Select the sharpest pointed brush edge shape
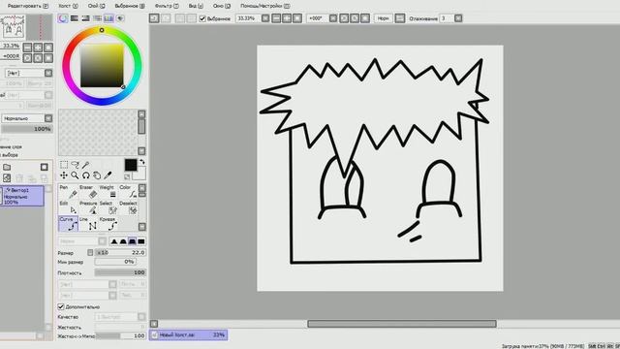Viewport: 620px width, 349px height. 114,241
